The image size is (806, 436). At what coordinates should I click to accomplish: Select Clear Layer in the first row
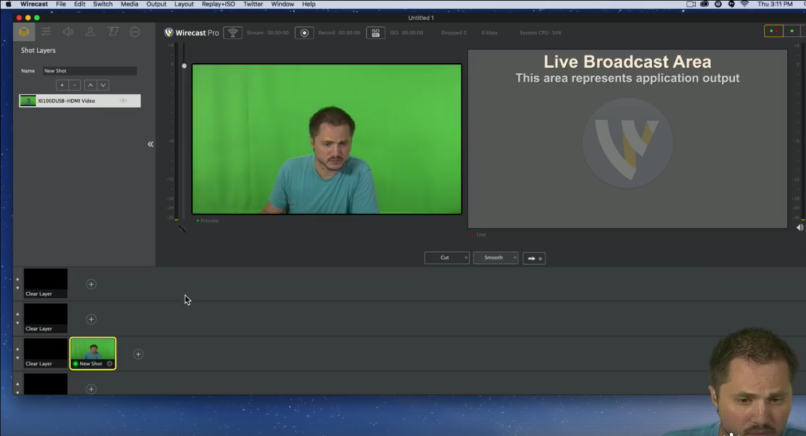[x=46, y=283]
